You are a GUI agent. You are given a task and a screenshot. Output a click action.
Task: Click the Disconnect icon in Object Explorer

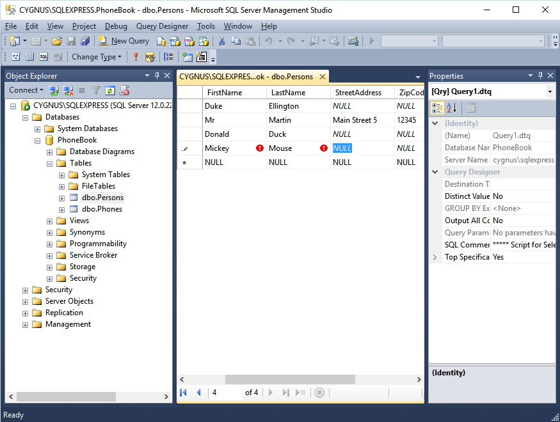click(x=68, y=90)
